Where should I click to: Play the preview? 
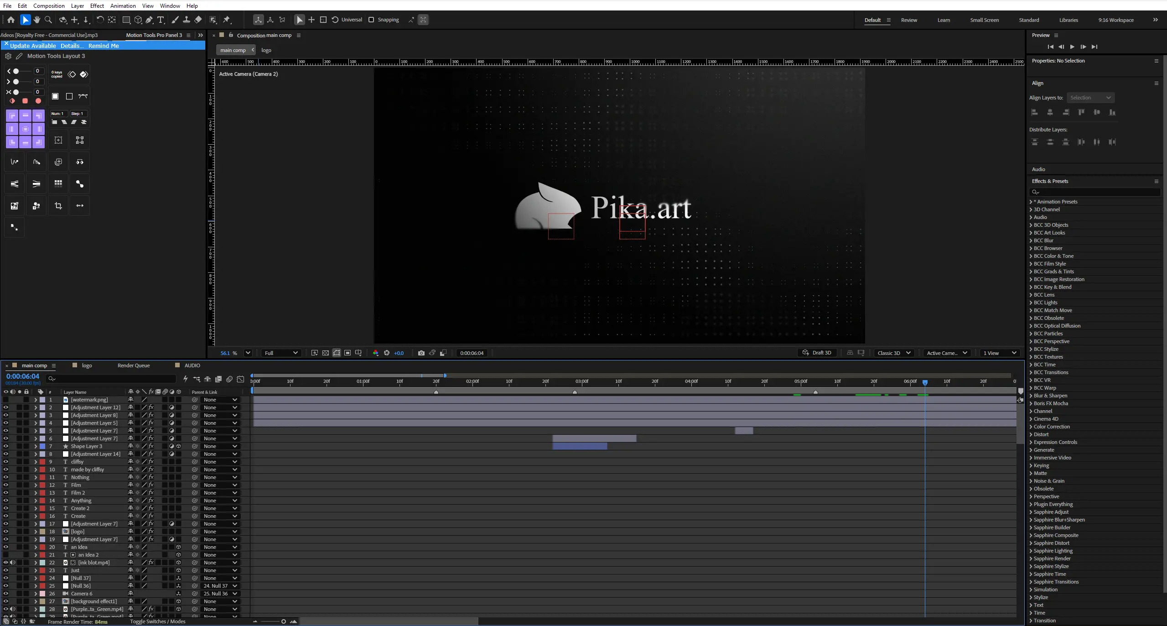(x=1072, y=47)
